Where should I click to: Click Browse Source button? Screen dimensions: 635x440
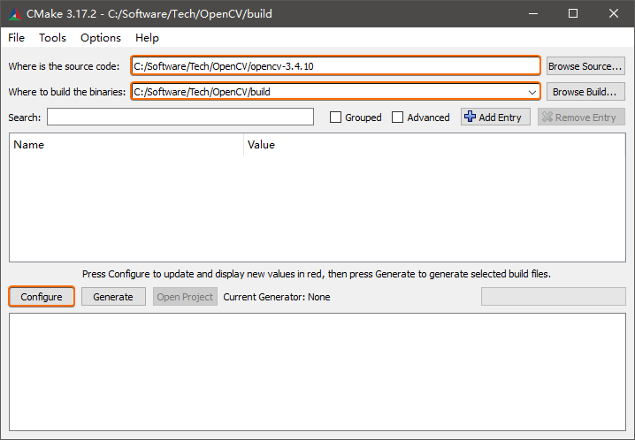[x=585, y=66]
